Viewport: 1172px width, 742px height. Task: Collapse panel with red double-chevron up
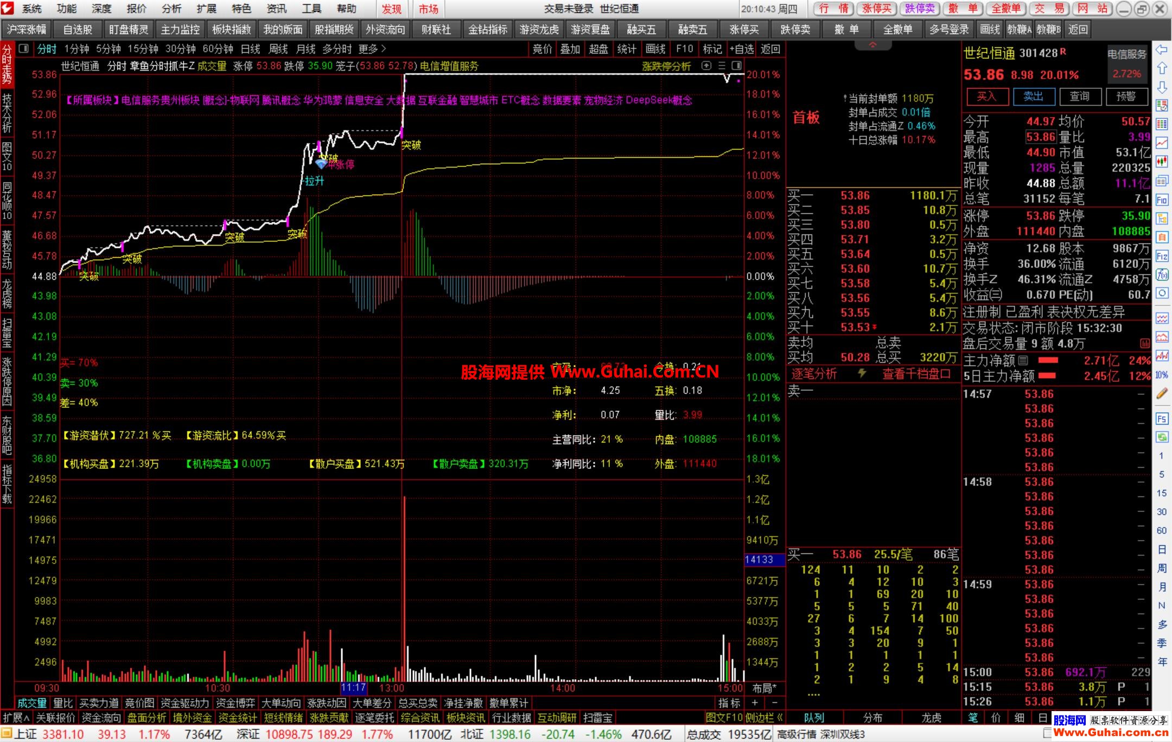coord(872,45)
